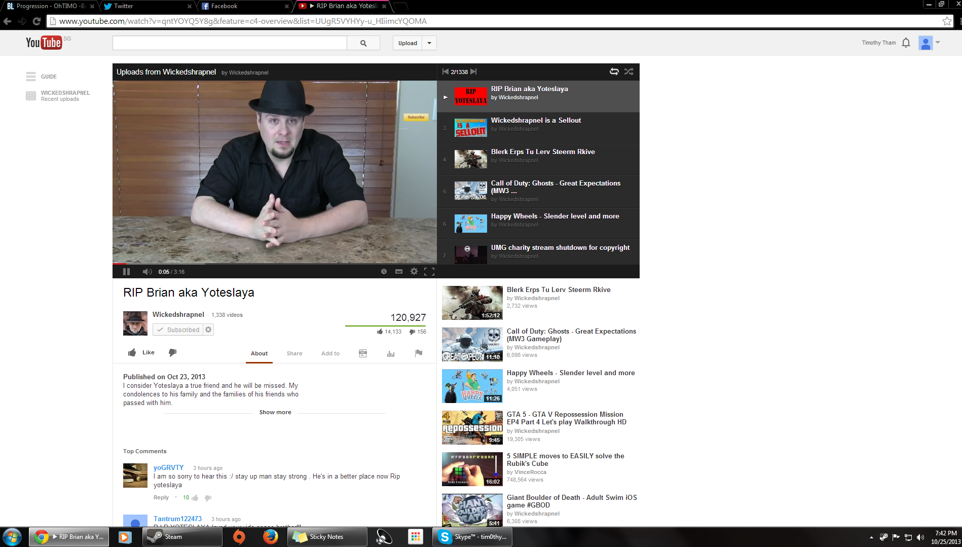The image size is (962, 547).
Task: Switch to the Progression - OhTIMO tab
Action: pos(50,6)
